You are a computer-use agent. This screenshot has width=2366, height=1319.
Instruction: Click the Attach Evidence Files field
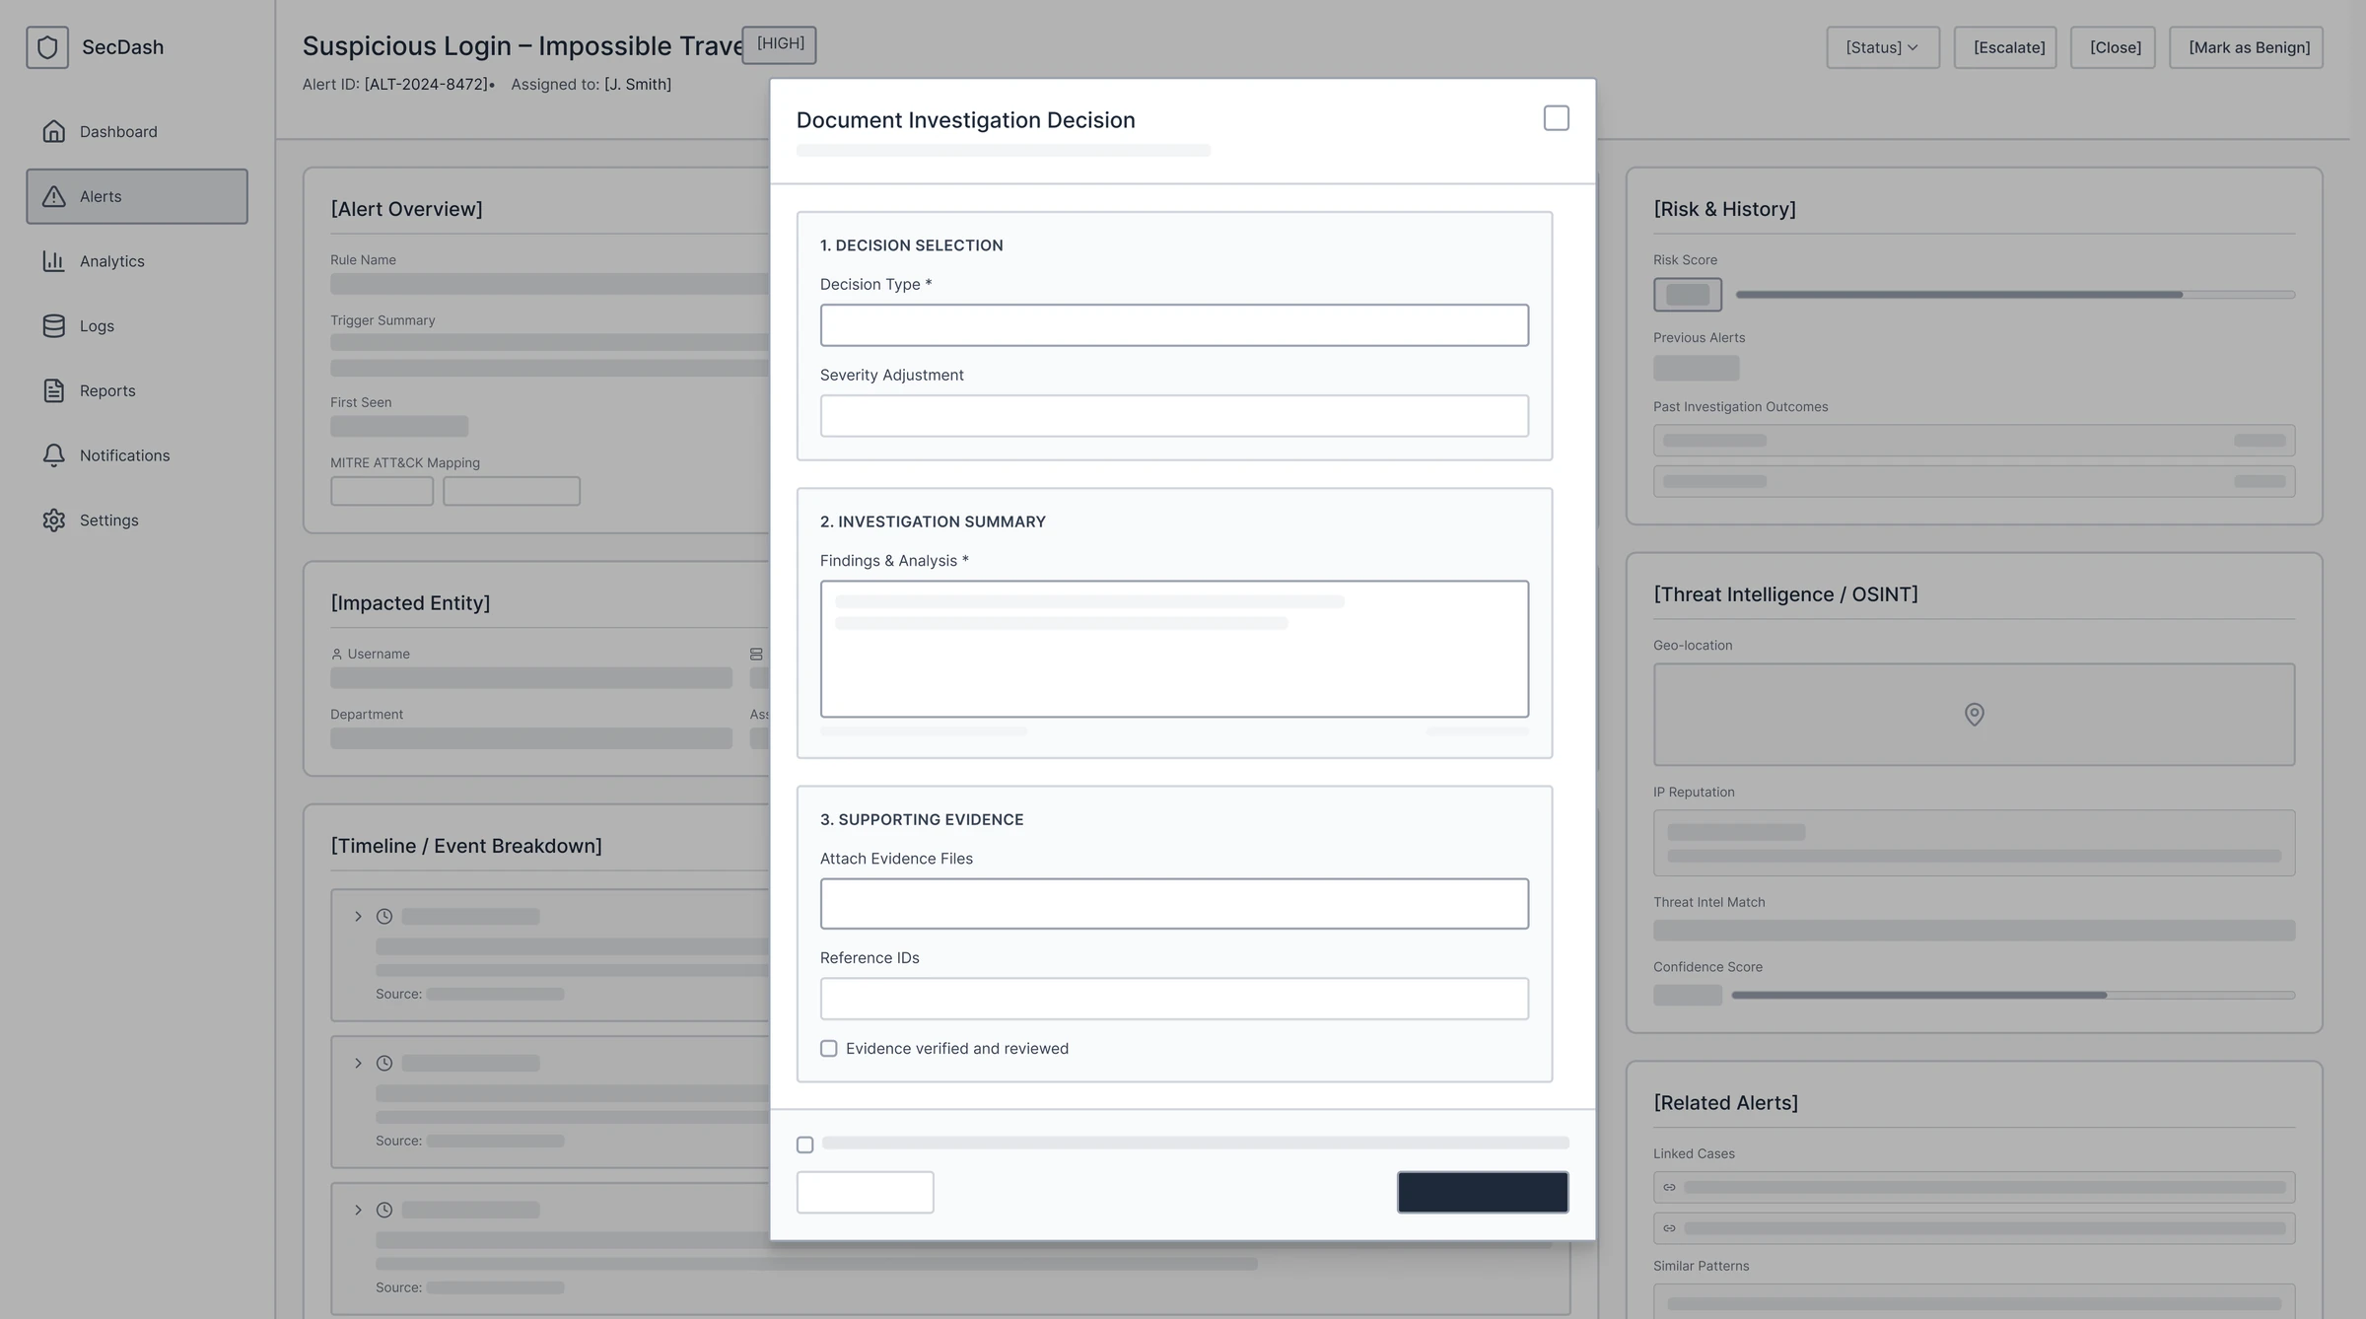[1174, 903]
